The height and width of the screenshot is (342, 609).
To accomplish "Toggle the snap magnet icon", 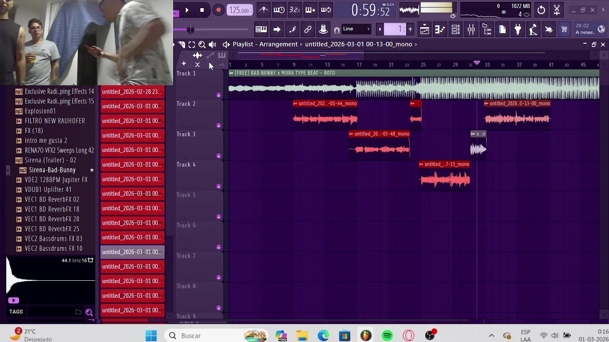I will (x=337, y=30).
